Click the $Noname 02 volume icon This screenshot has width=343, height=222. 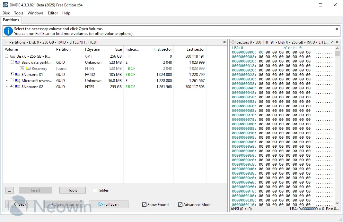[18, 87]
